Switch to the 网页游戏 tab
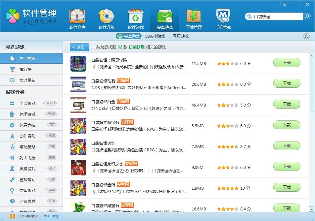The width and height of the screenshot is (315, 221). (180, 36)
